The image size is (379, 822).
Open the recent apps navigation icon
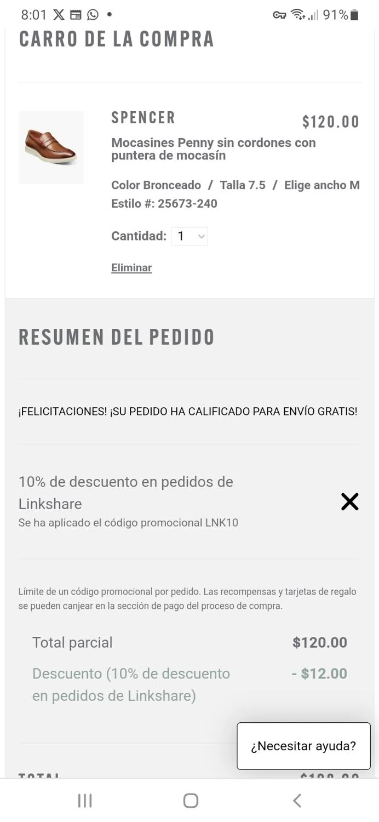pyautogui.click(x=85, y=801)
